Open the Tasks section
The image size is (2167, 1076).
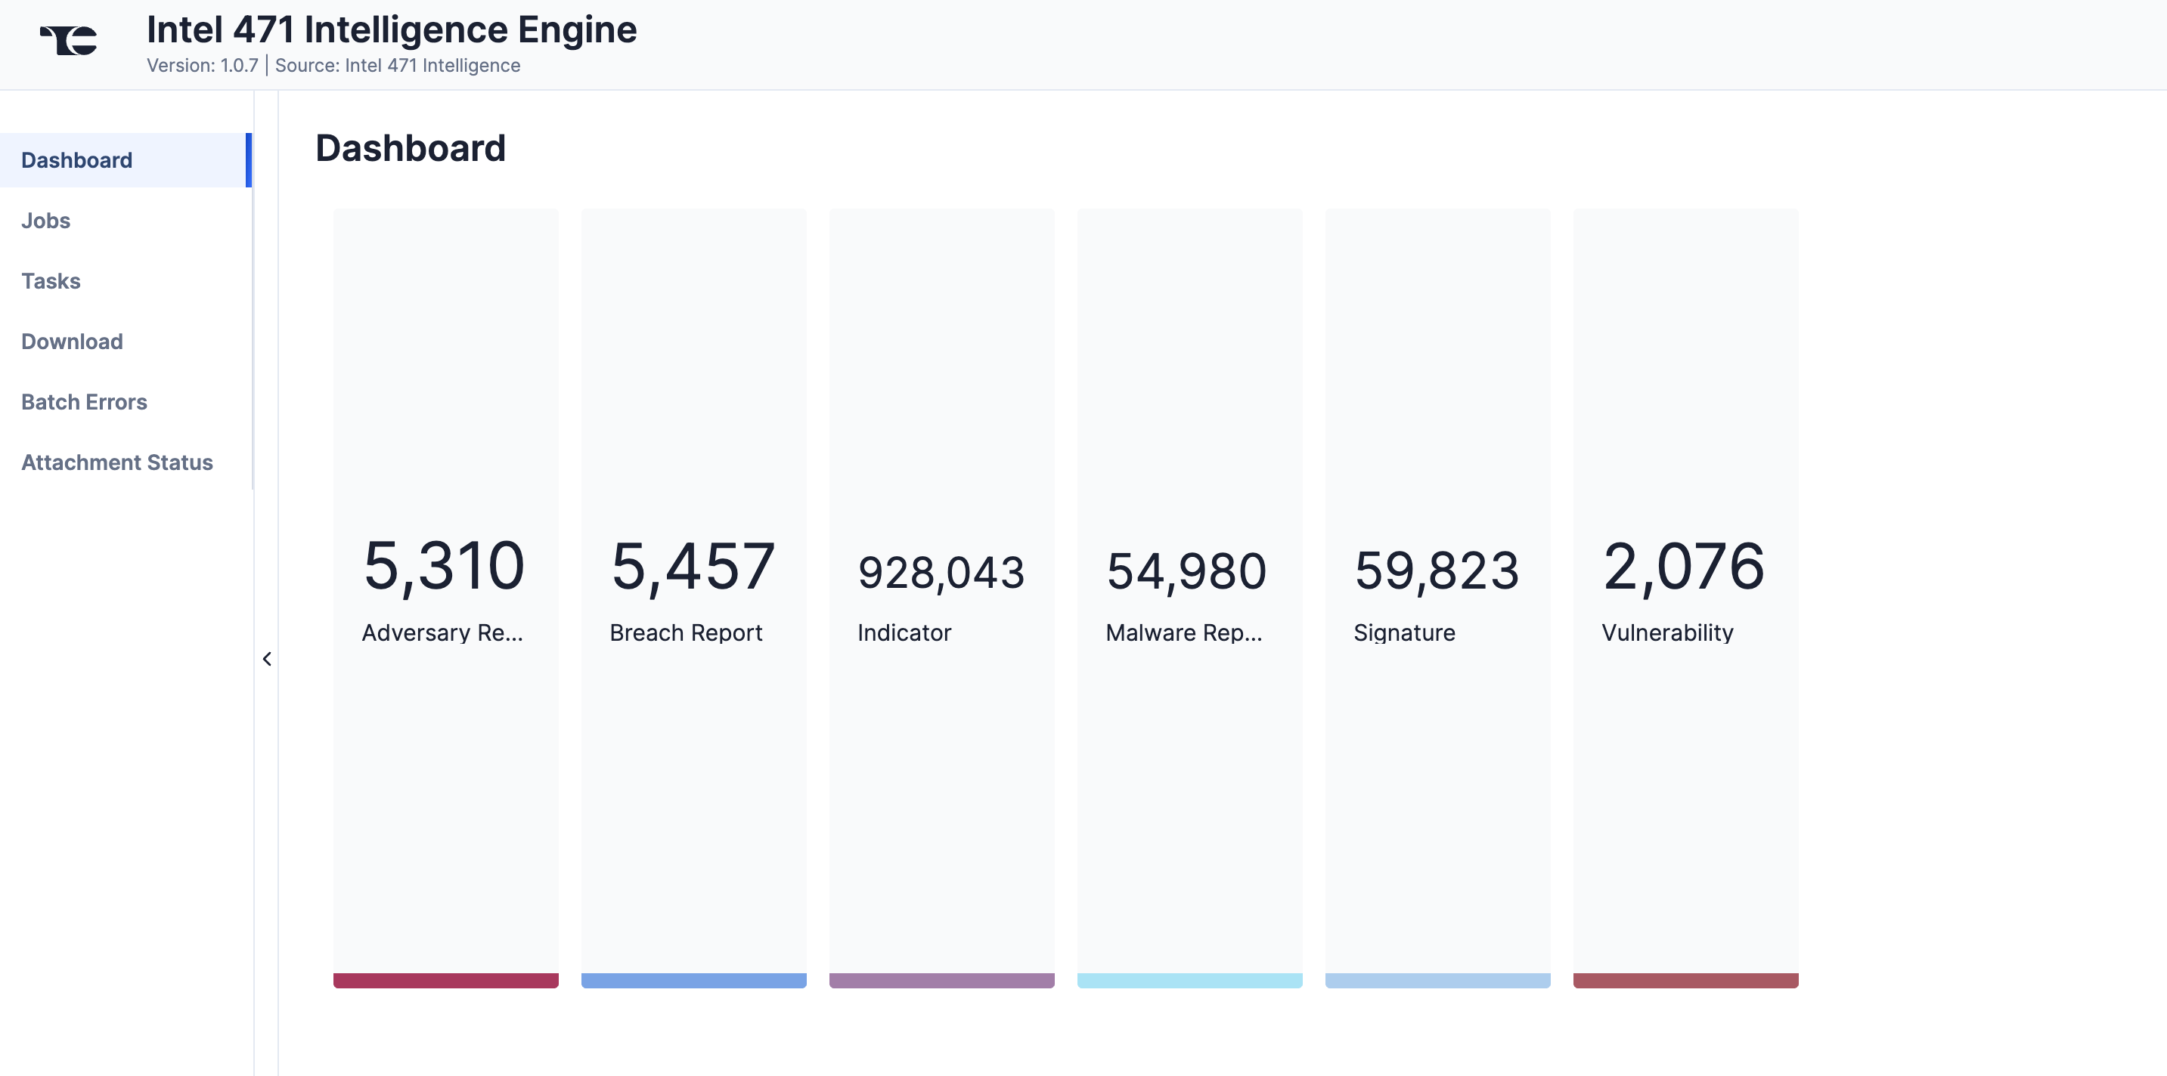[51, 282]
